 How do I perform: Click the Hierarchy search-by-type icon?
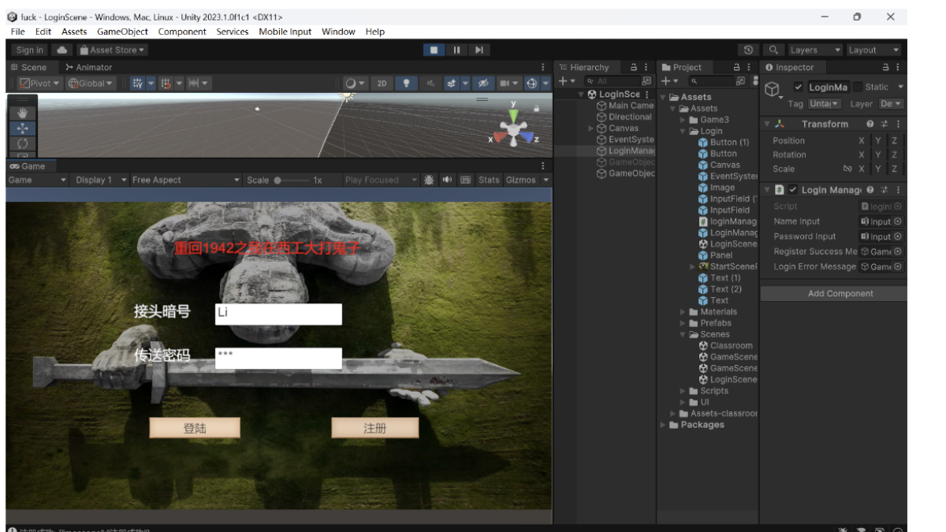(x=646, y=80)
